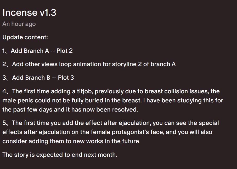Image resolution: width=237 pixels, height=169 pixels.
Task: Click the number 5 list marker
Action: pos(4,123)
